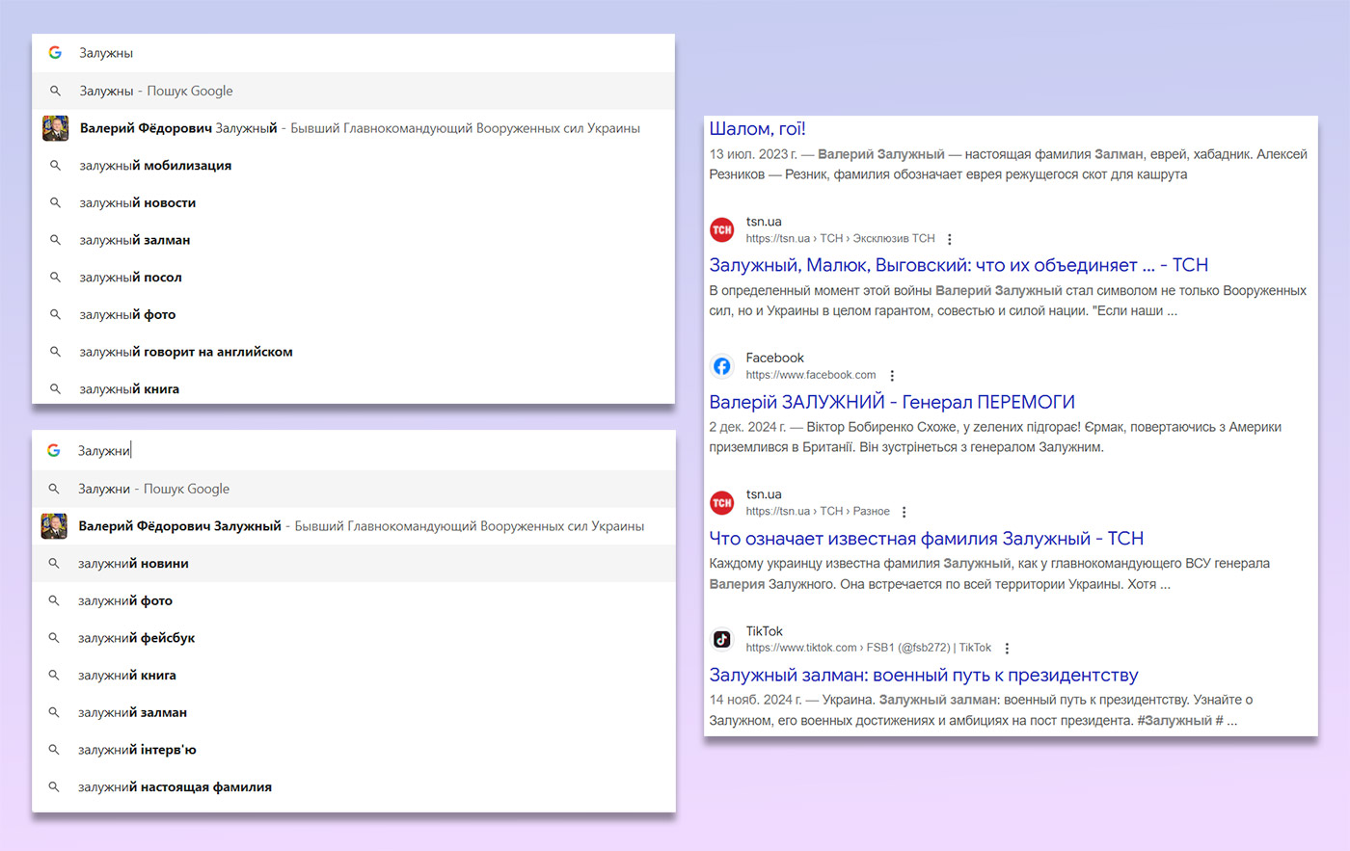This screenshot has height=851, width=1350.
Task: Click the snippet date '14 нояб. 2024 г.'
Action: (x=755, y=700)
